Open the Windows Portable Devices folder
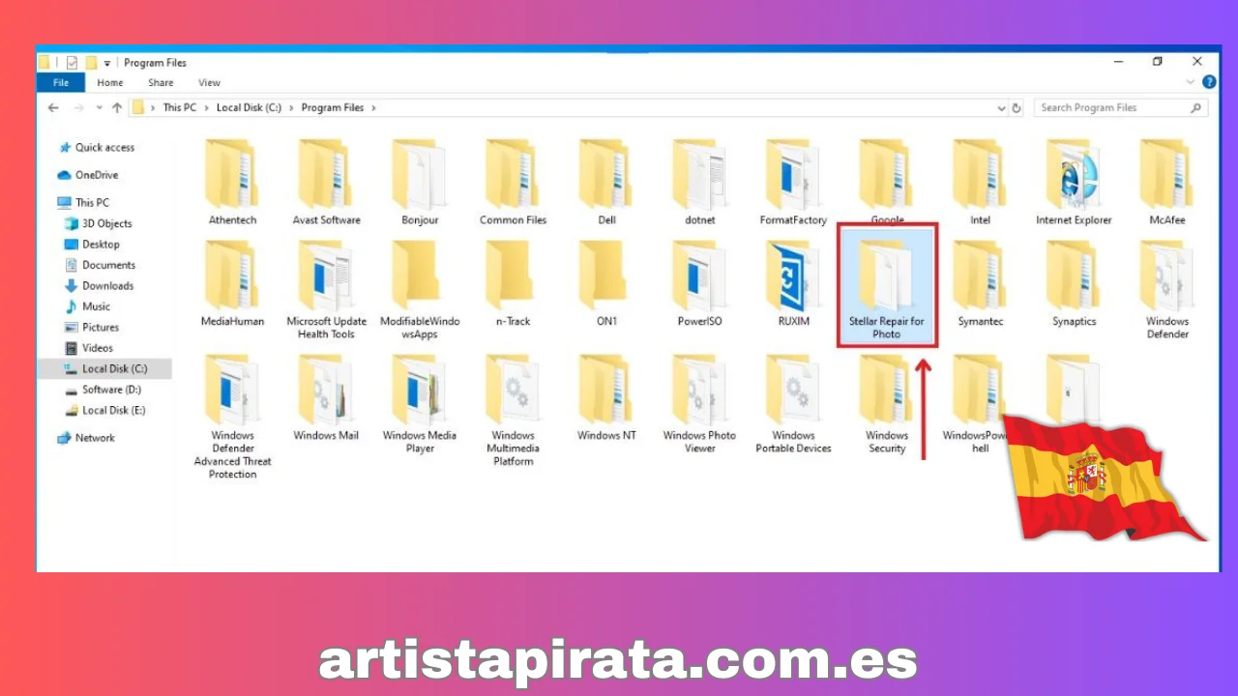The height and width of the screenshot is (696, 1238). pyautogui.click(x=793, y=404)
